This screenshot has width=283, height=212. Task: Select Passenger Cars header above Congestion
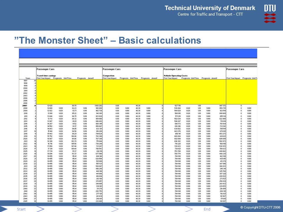click(x=111, y=69)
